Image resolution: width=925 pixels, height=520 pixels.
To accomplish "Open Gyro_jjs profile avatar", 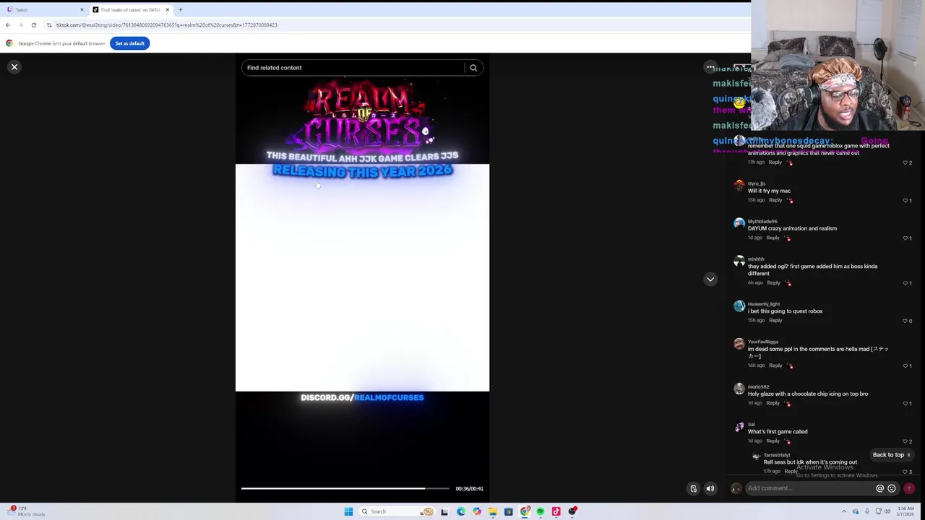I will [x=739, y=186].
